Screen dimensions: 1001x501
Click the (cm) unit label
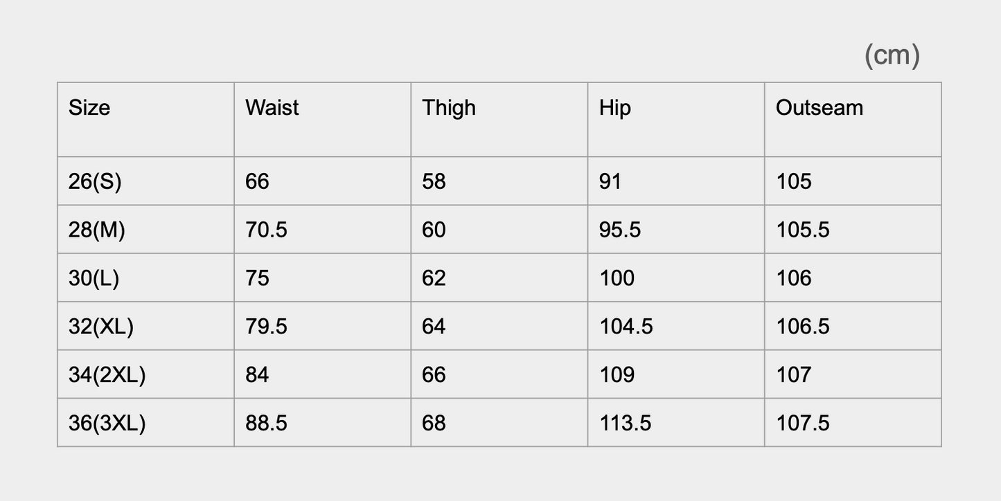click(x=892, y=55)
